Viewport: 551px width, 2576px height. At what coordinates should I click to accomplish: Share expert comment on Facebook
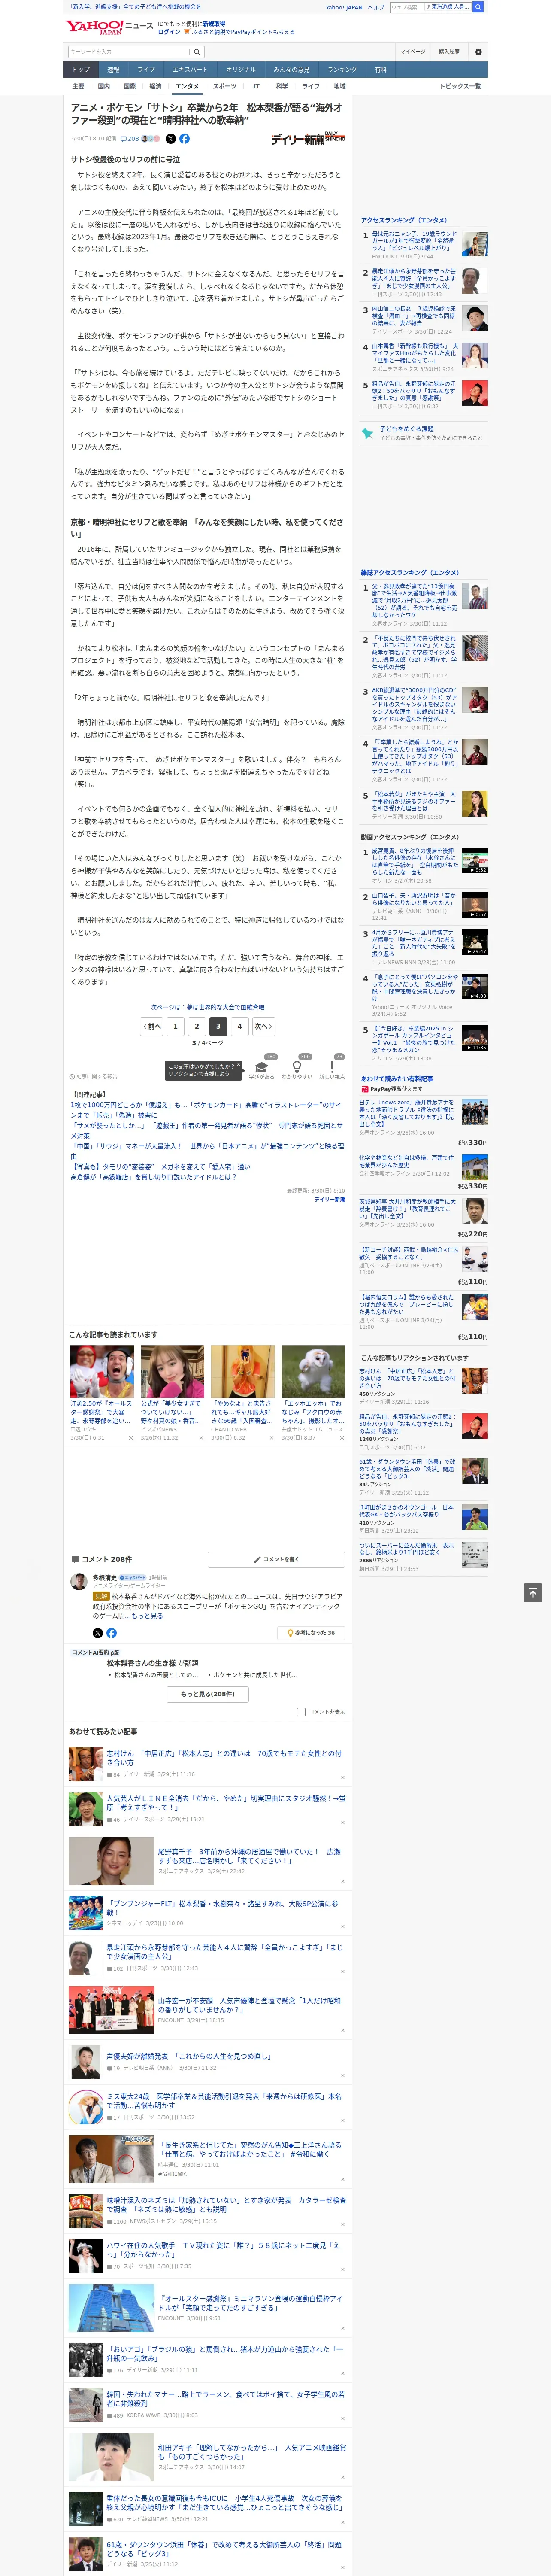click(x=111, y=1633)
